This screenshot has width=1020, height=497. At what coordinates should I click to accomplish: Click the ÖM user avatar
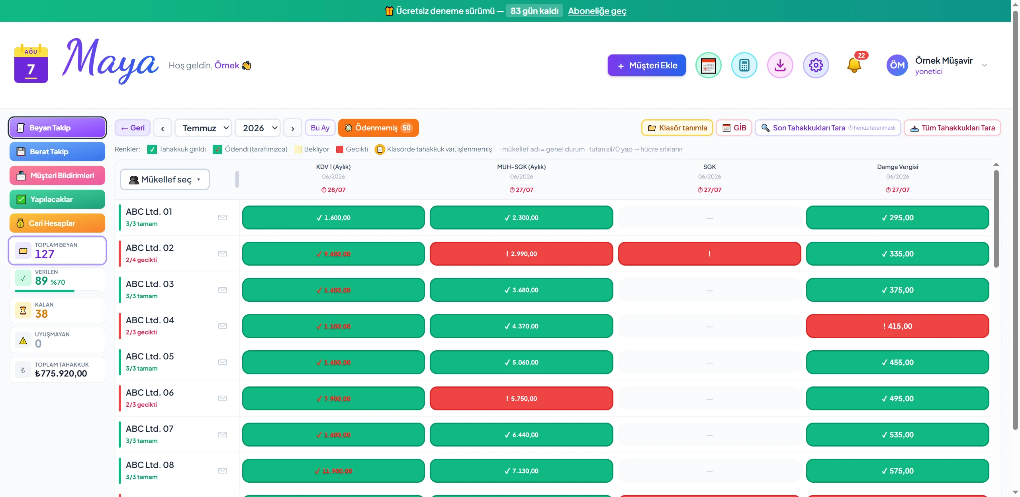click(x=897, y=65)
